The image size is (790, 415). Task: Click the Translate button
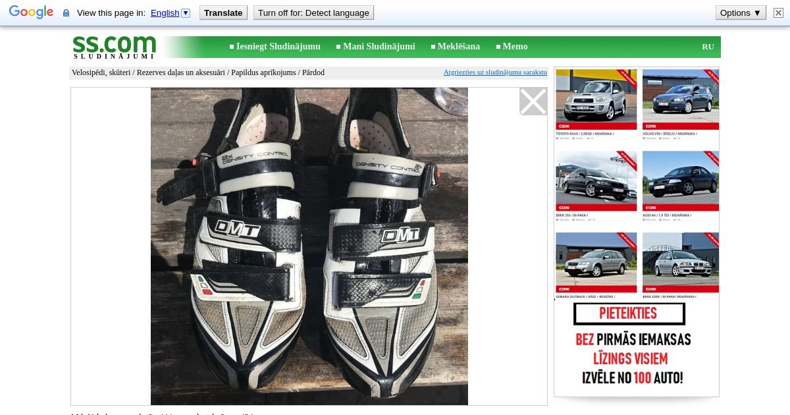pos(223,13)
